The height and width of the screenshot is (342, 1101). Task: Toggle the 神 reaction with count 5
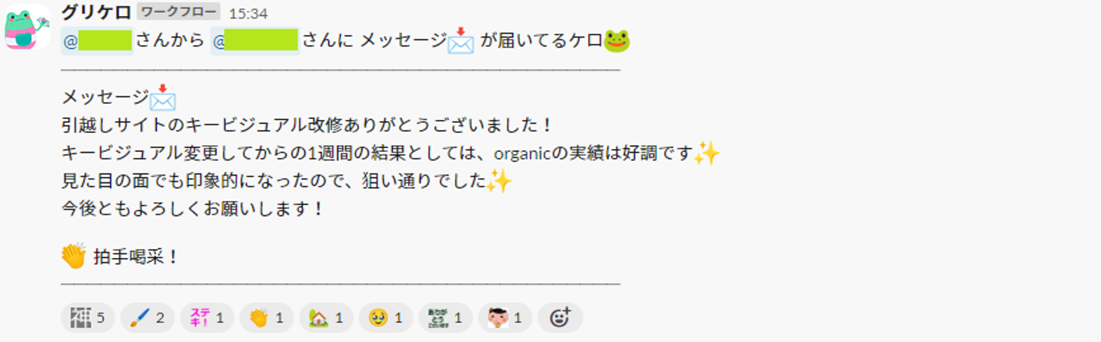88,318
